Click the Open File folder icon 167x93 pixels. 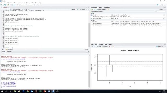pos(8,5)
